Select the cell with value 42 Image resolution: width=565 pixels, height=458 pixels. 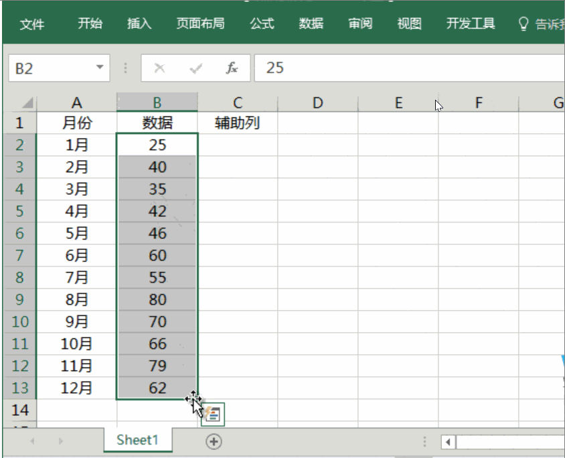(x=157, y=211)
